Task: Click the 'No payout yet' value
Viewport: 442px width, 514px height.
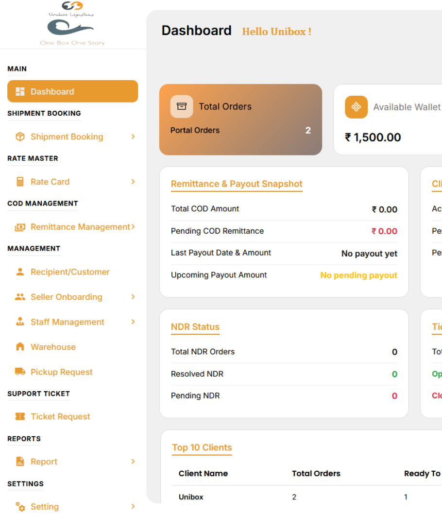Action: [369, 254]
